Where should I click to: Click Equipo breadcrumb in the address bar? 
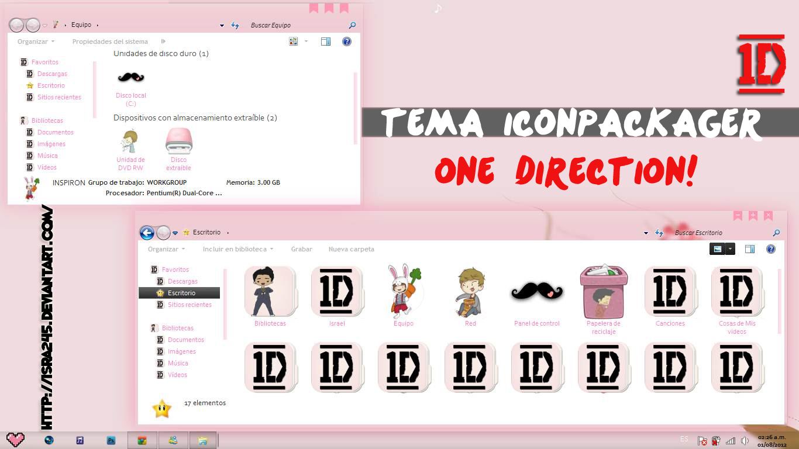tap(81, 25)
